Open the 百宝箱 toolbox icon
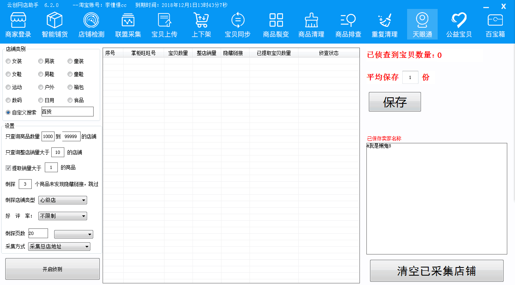Screen dimensions: 515x285 click(x=495, y=25)
